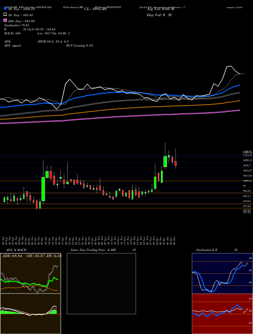This screenshot has width=253, height=334.
Task: Click the last red candlestick on the price chart
Action: (176, 163)
